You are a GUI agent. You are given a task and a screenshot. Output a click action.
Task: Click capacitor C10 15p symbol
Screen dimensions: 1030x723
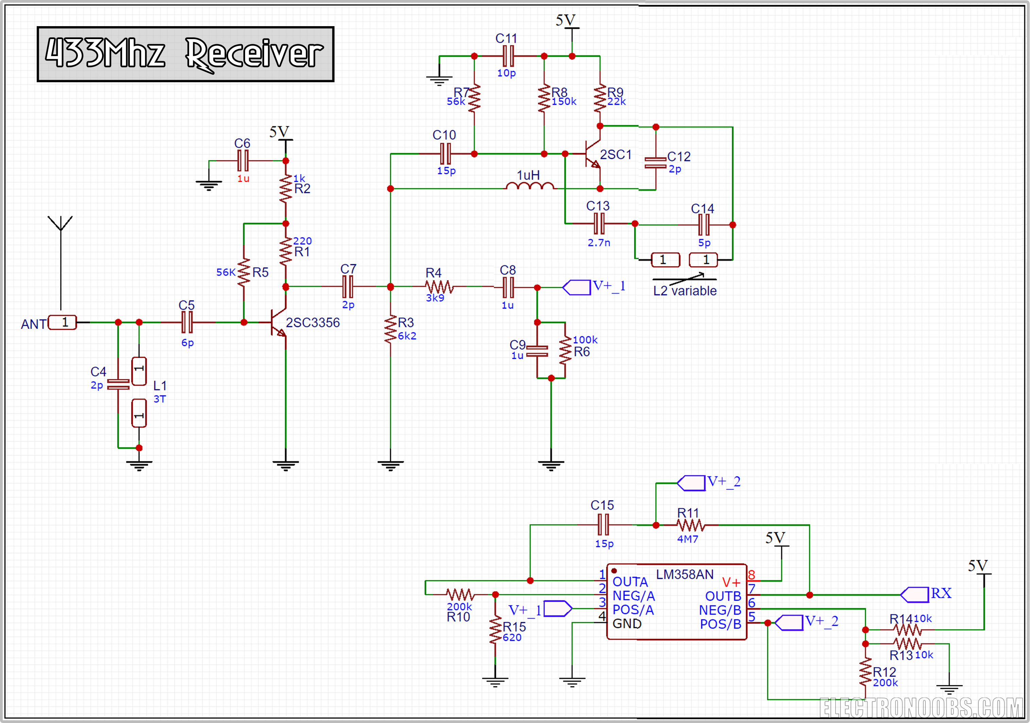point(445,154)
